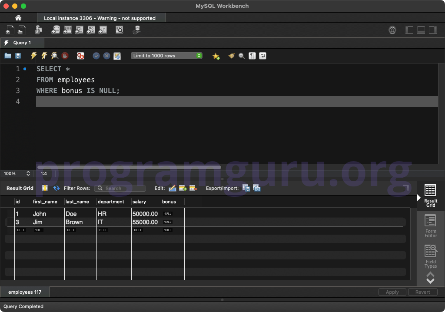Focus the Filter Rows search field
This screenshot has width=445, height=312.
pyautogui.click(x=120, y=188)
